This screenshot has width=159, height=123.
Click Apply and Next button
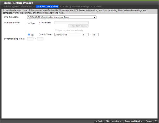(133, 121)
